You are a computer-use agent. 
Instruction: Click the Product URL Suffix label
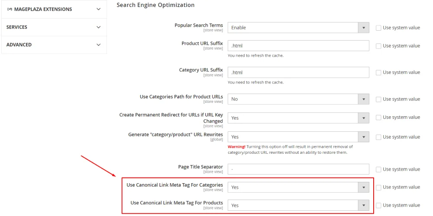click(202, 43)
